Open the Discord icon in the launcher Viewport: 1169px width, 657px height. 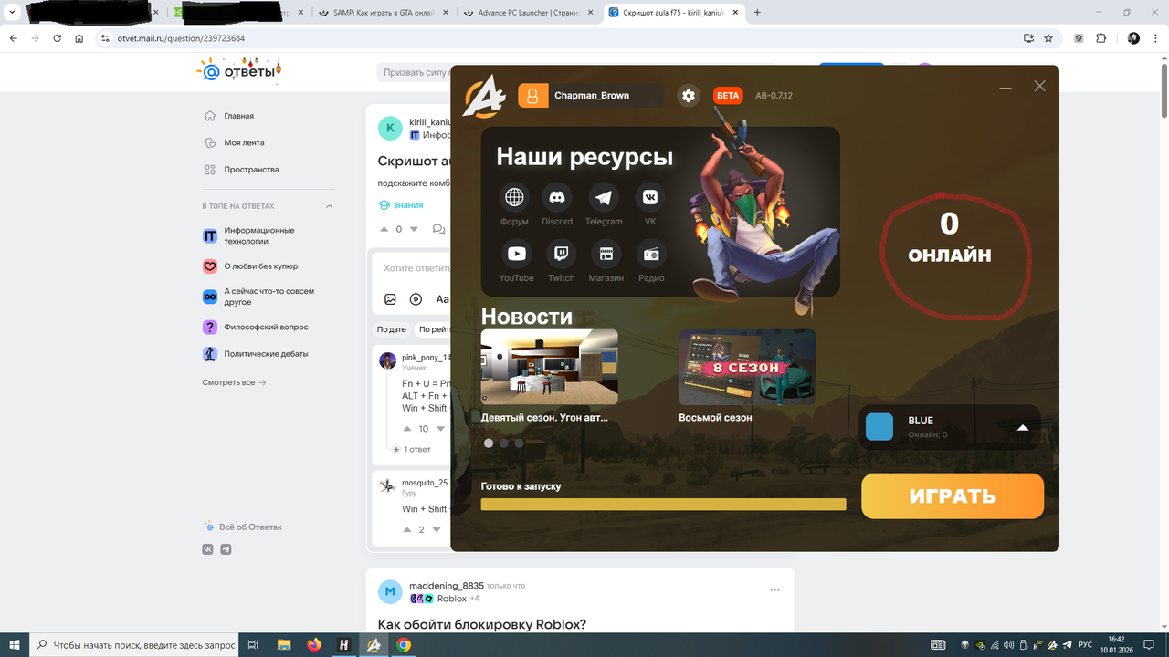tap(556, 197)
